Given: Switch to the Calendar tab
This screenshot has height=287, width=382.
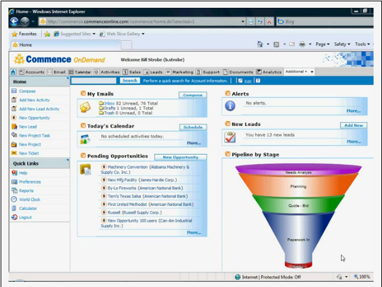Looking at the screenshot, I should coord(80,72).
